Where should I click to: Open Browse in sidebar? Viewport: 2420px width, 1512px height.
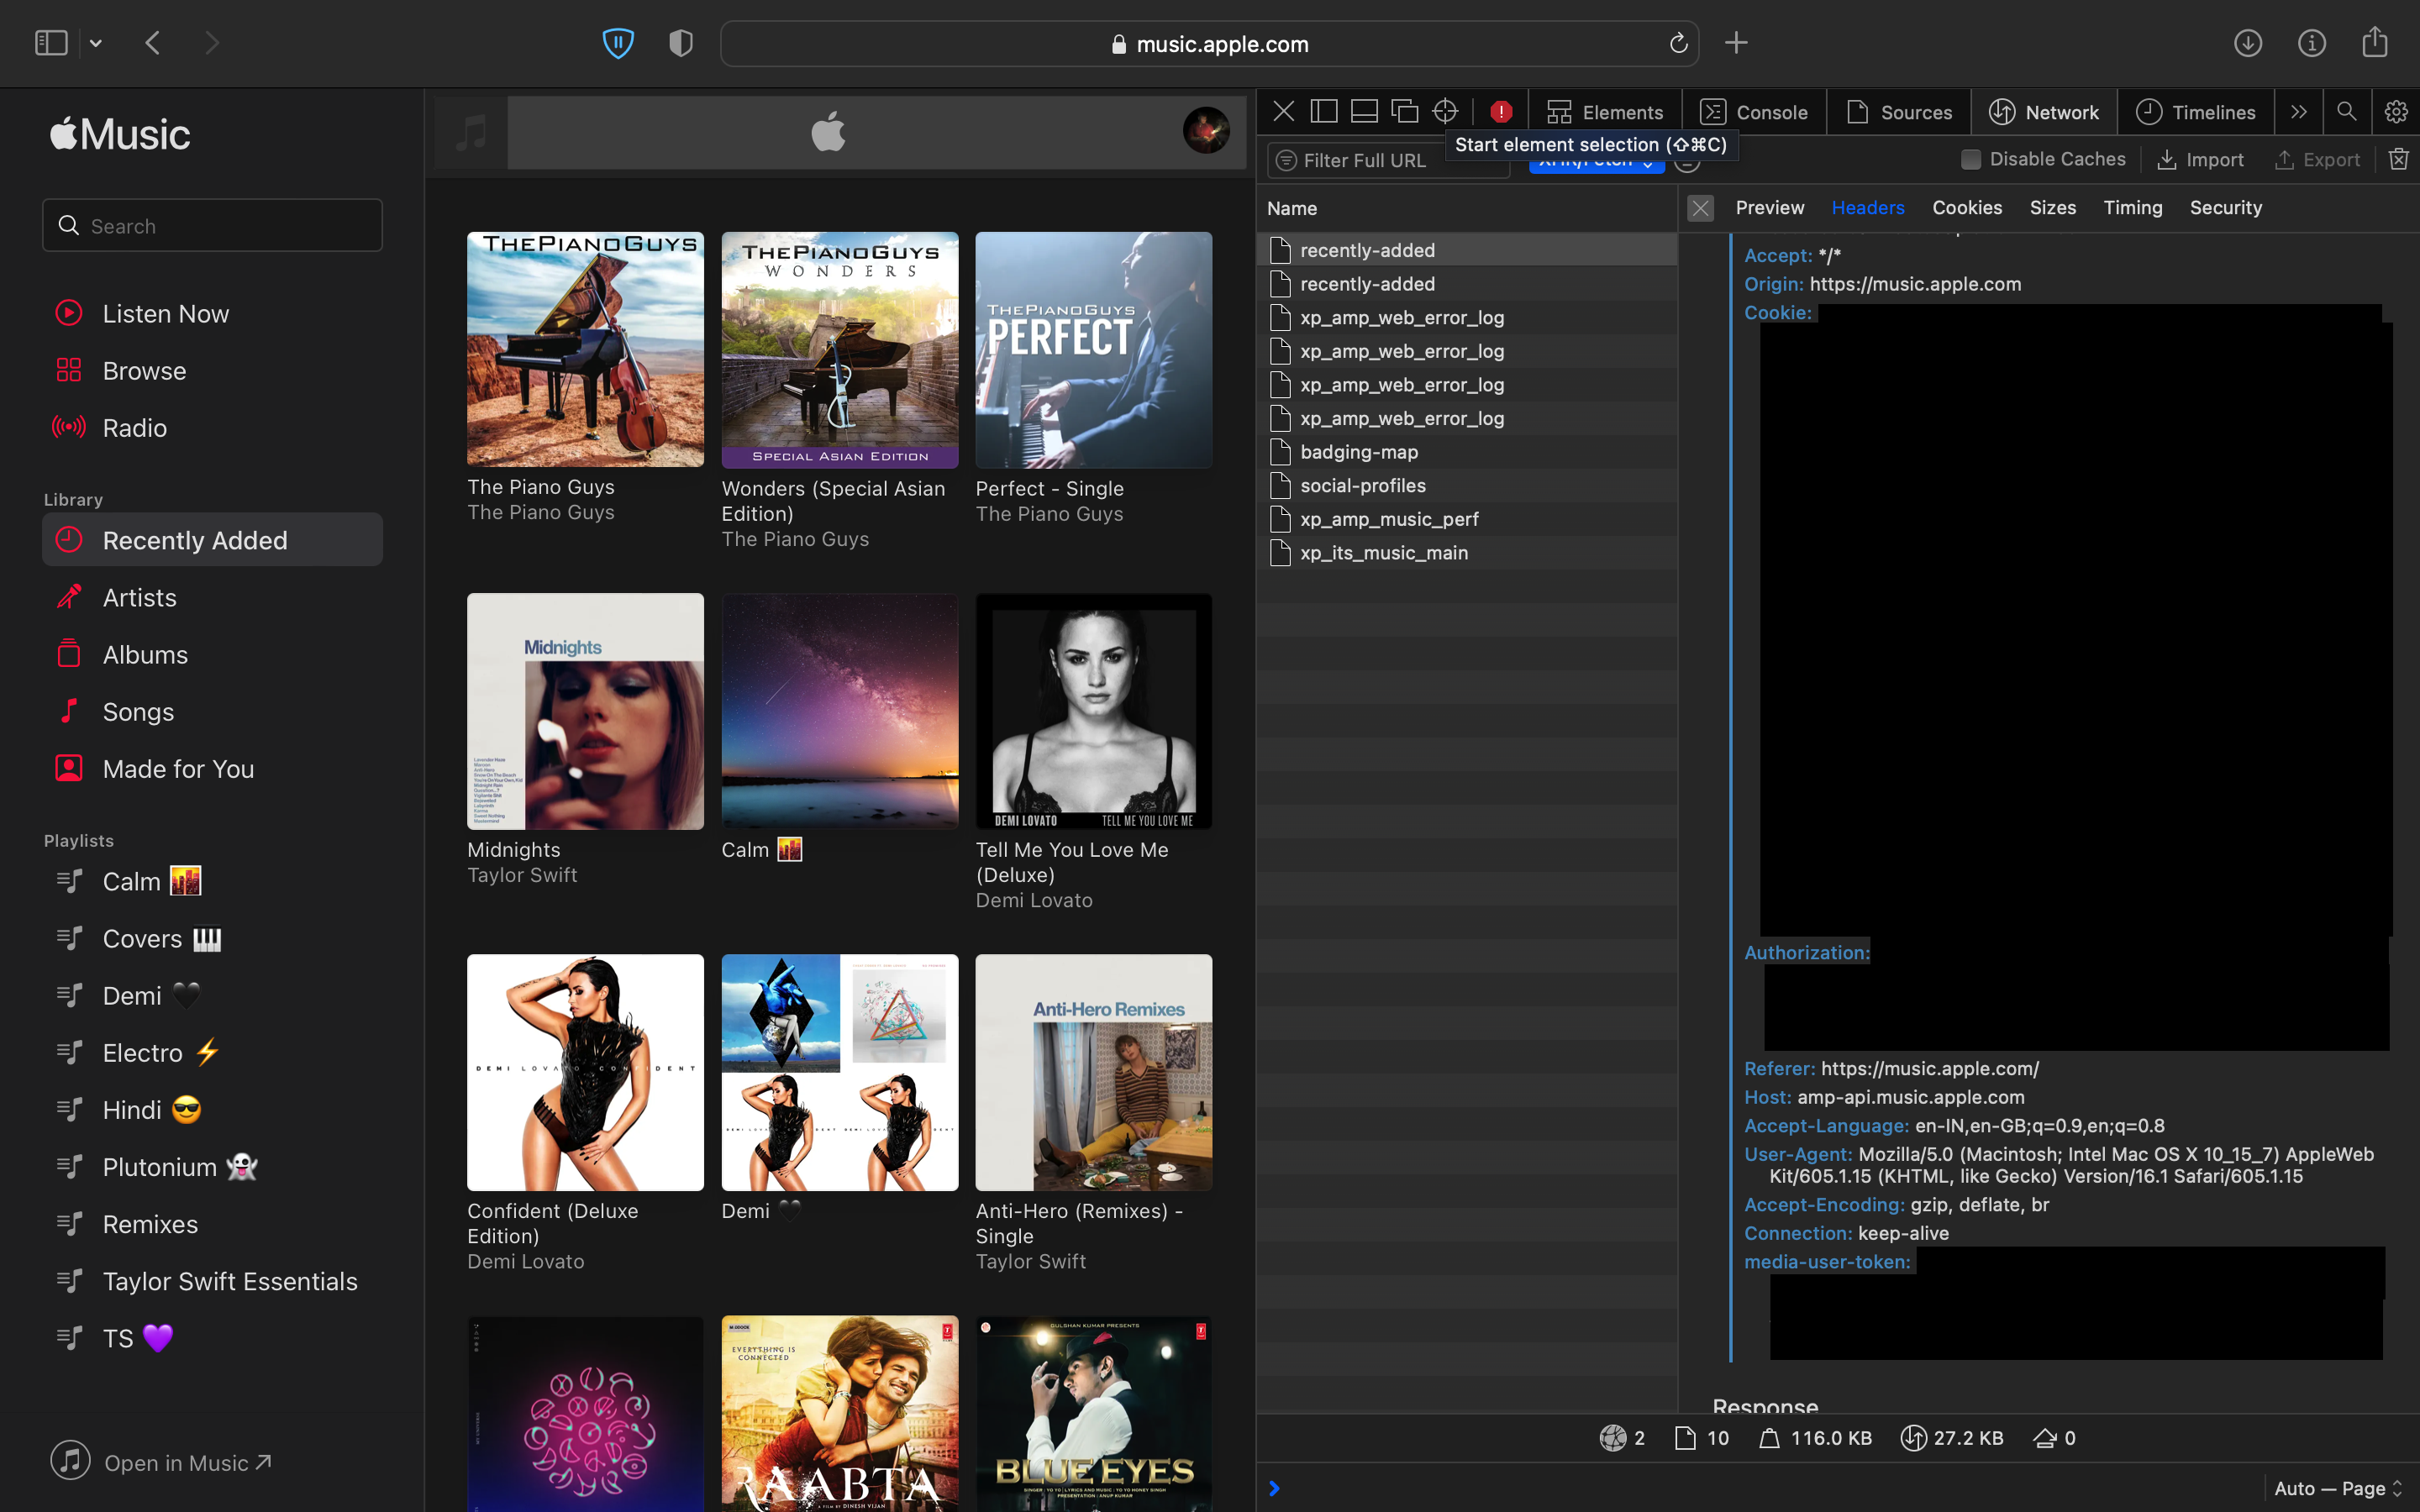tap(145, 370)
